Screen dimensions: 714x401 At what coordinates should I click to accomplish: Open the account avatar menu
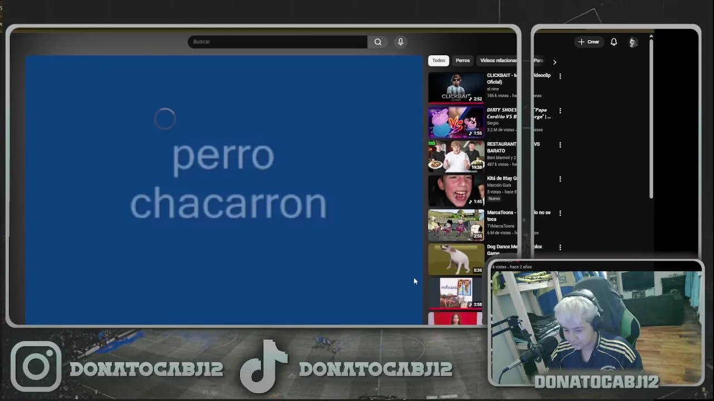tap(633, 42)
